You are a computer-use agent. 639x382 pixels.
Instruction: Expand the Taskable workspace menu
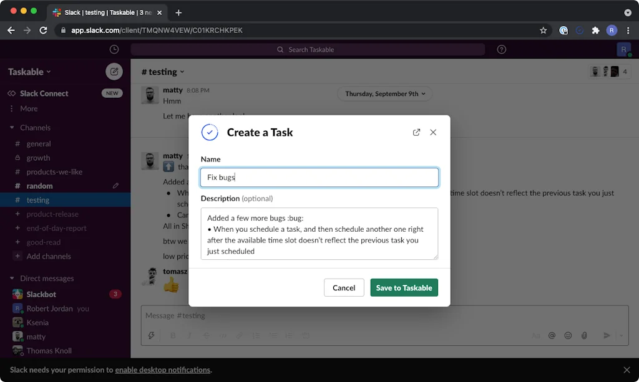tap(28, 71)
